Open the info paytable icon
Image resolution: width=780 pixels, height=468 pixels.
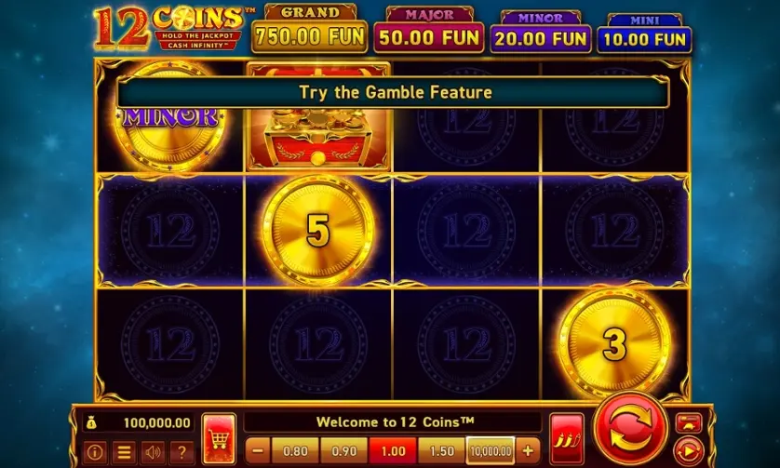point(95,452)
